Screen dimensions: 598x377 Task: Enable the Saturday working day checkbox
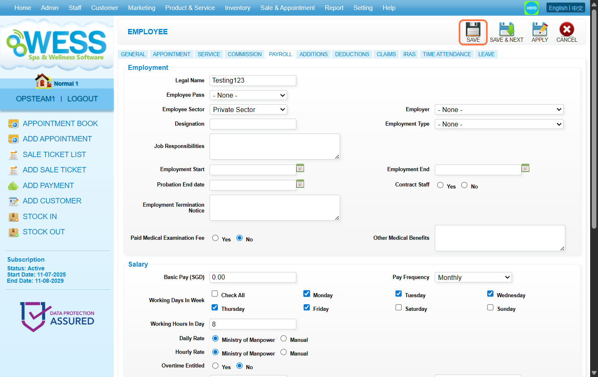pyautogui.click(x=398, y=308)
